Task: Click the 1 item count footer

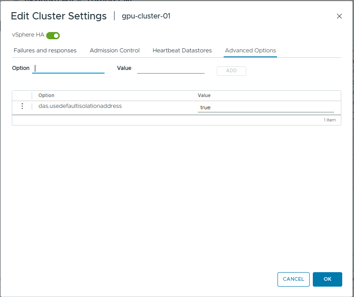Action: click(x=330, y=120)
